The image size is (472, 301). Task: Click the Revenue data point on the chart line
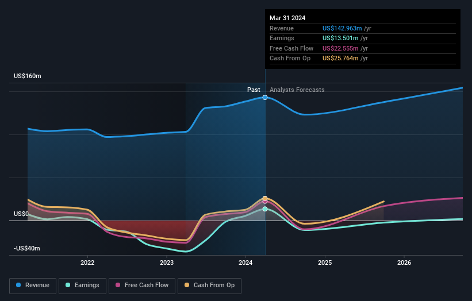click(x=265, y=98)
